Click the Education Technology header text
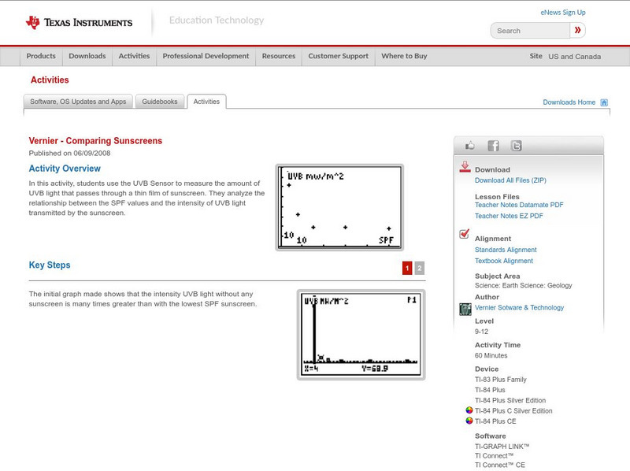Image resolution: width=630 pixels, height=471 pixels. pyautogui.click(x=217, y=20)
